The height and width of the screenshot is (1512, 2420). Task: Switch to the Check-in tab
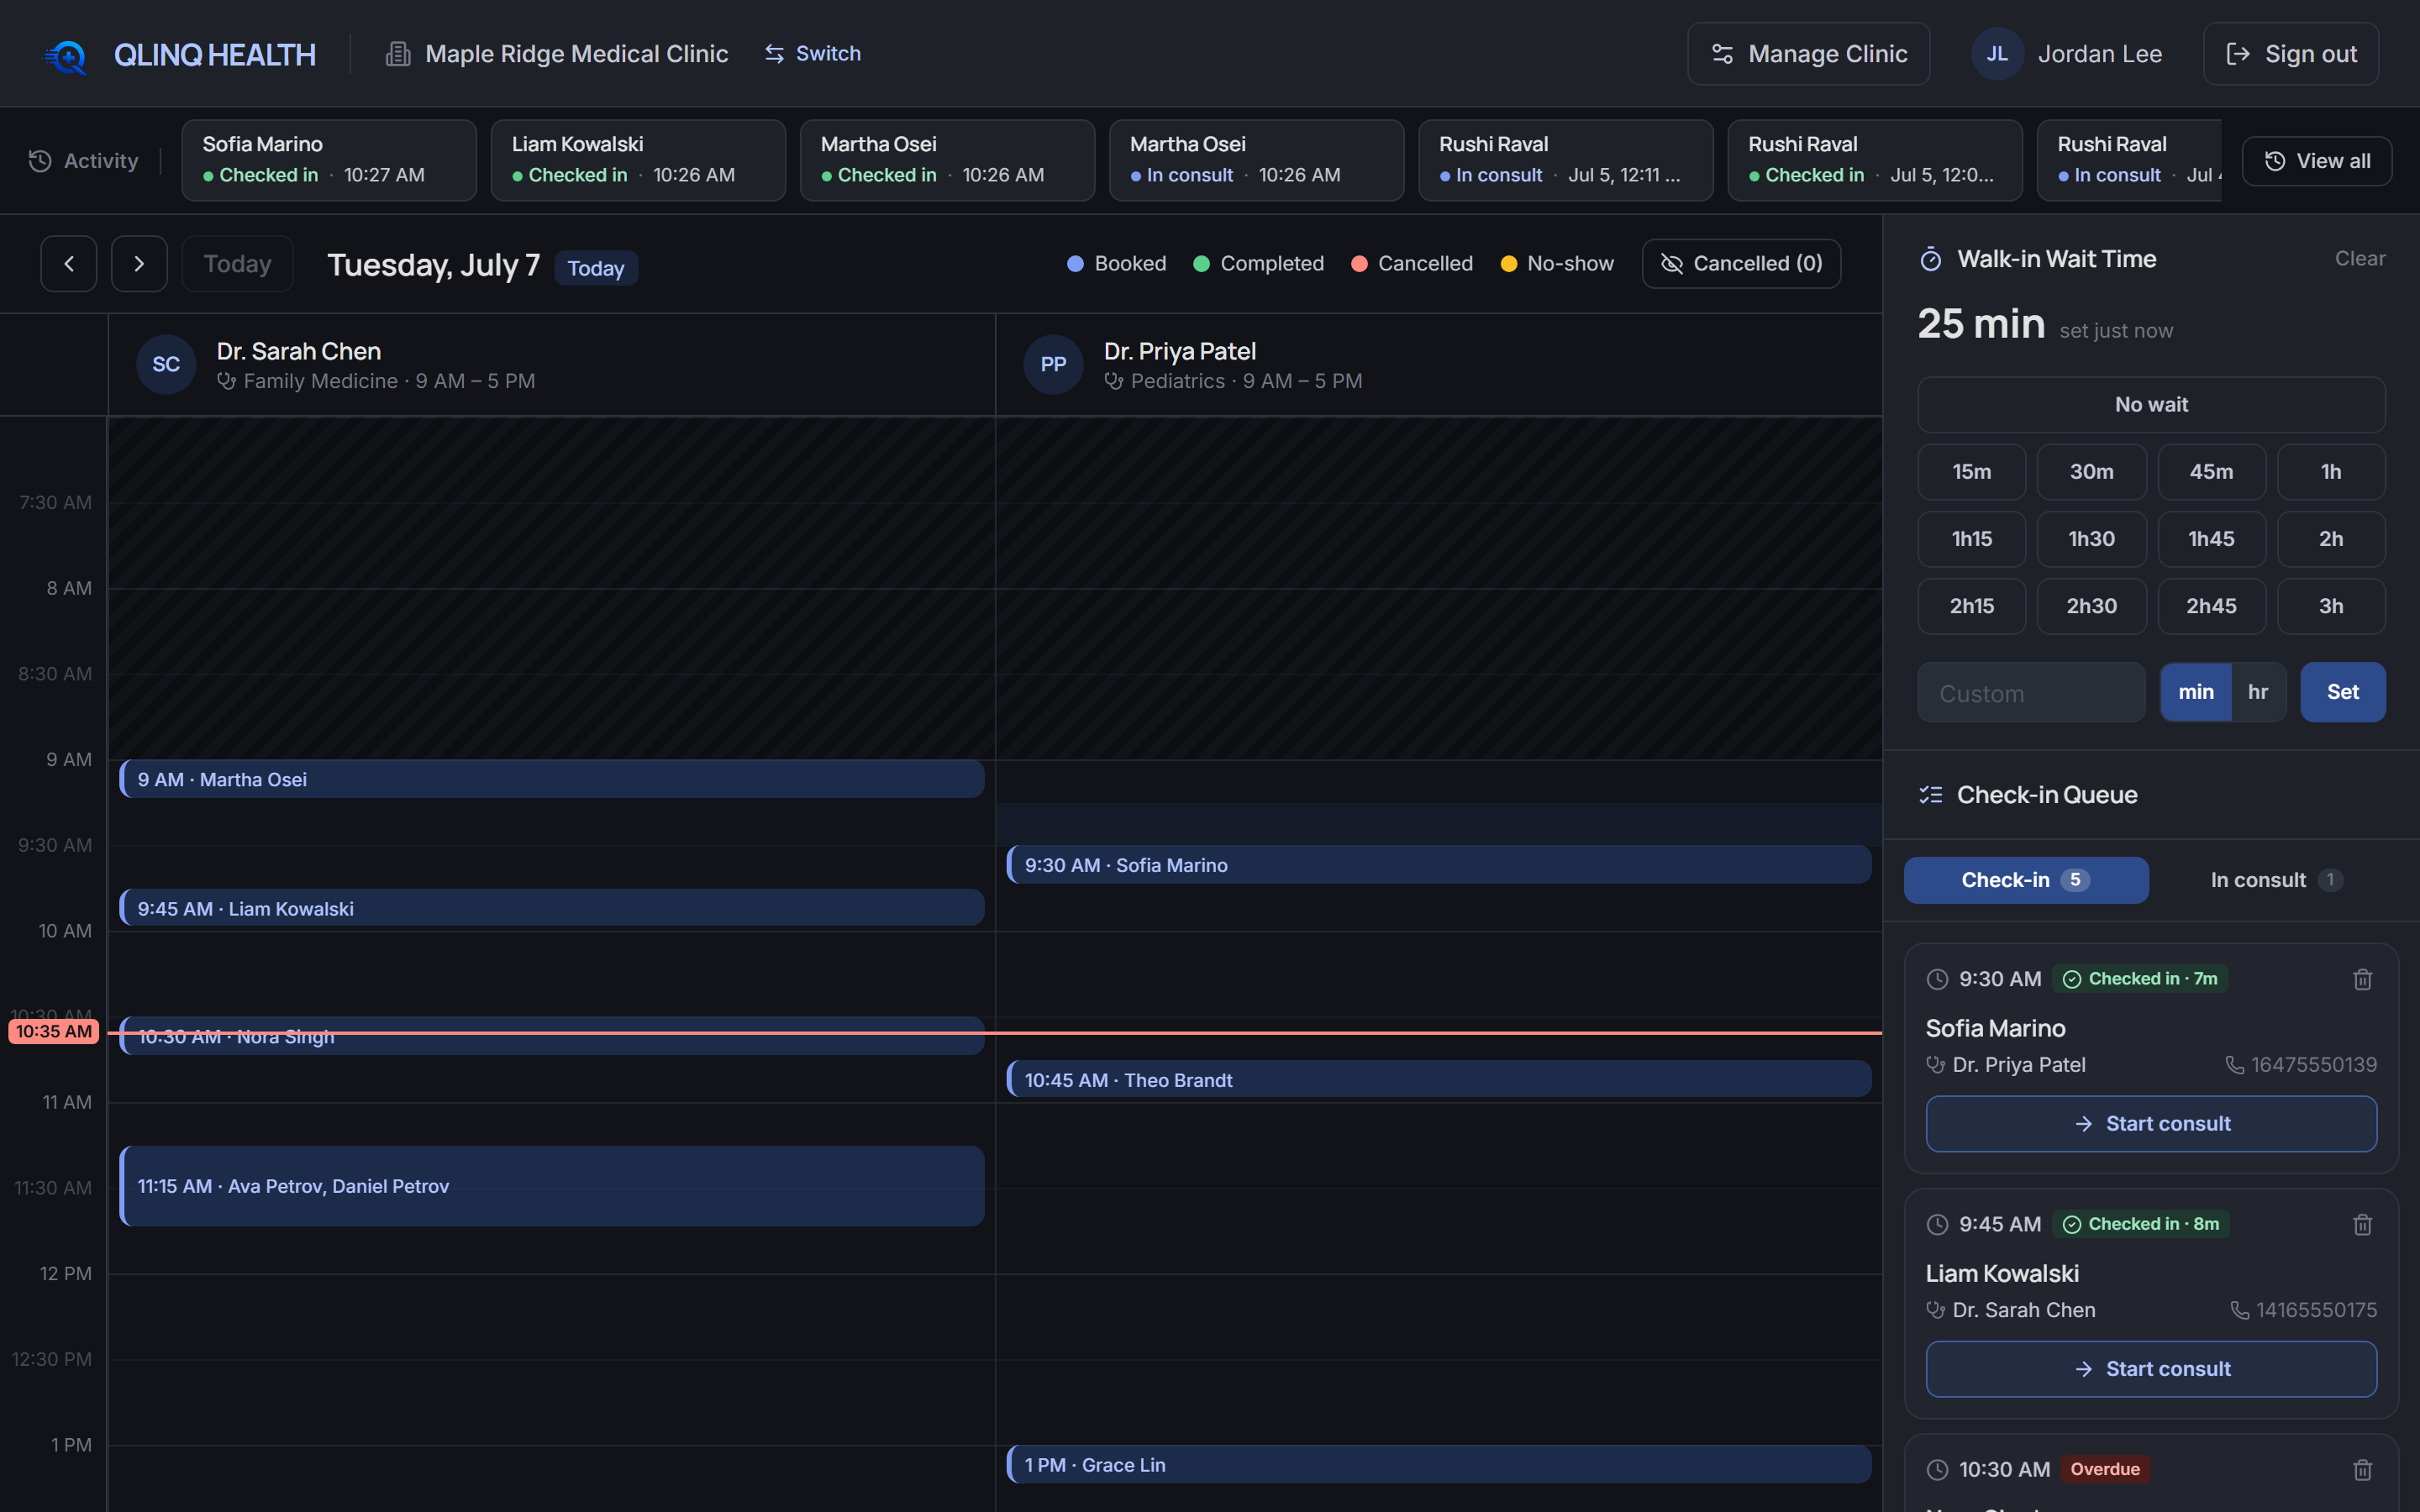2026,880
